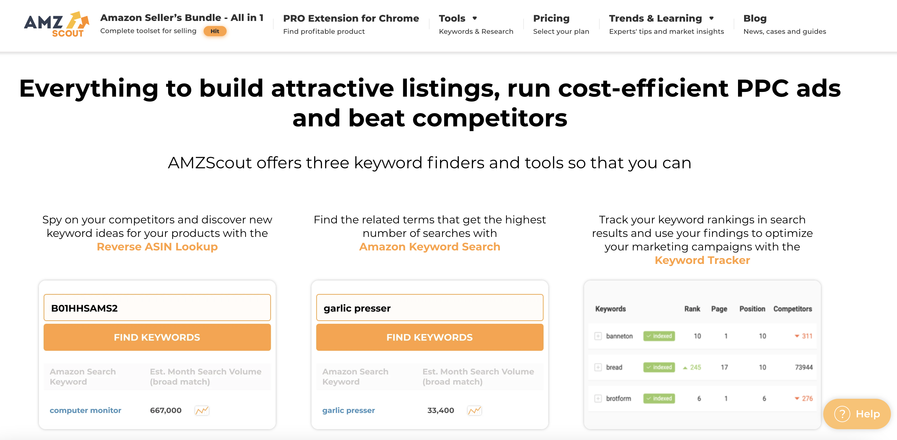This screenshot has width=897, height=440.
Task: Click the orange Hit badge
Action: (x=215, y=31)
